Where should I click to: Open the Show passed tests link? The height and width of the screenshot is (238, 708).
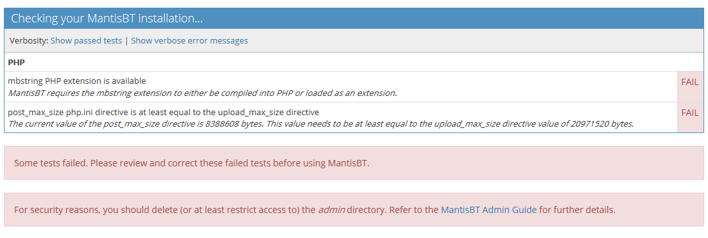pos(86,40)
